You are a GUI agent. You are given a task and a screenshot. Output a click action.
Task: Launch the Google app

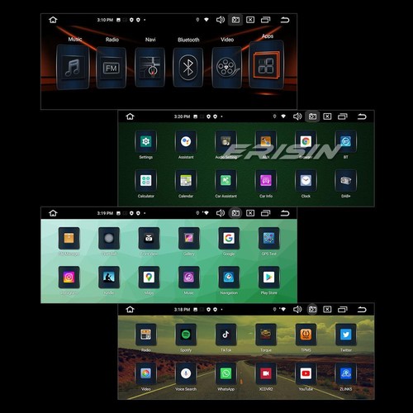[229, 238]
